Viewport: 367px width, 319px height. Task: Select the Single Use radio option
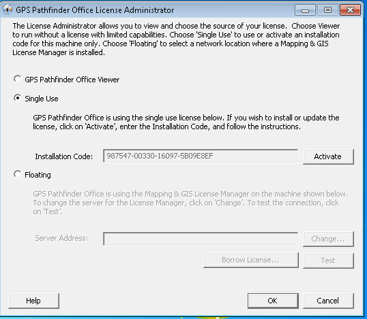tap(17, 98)
